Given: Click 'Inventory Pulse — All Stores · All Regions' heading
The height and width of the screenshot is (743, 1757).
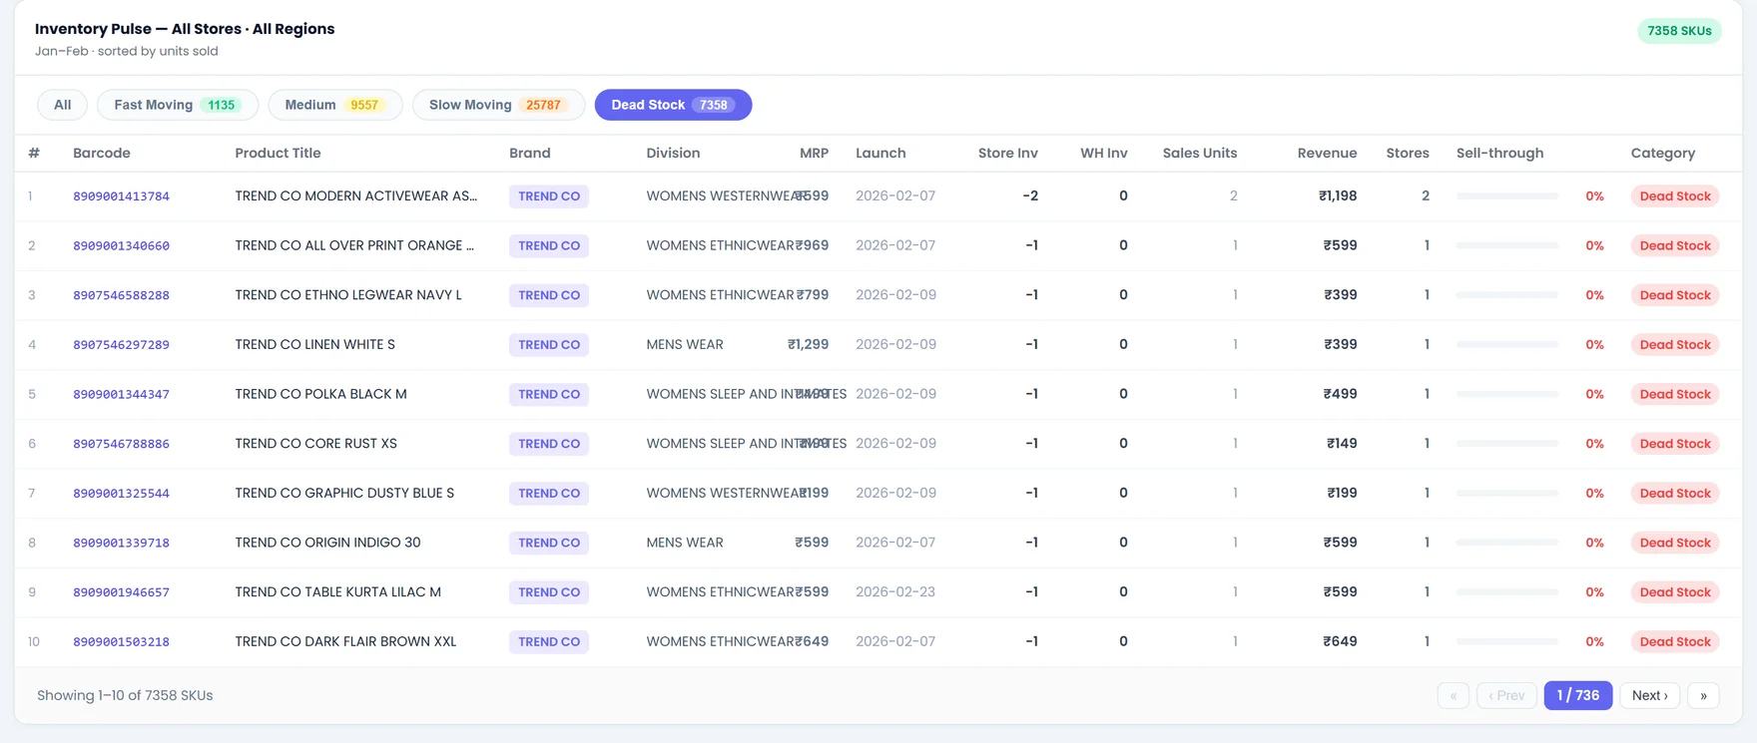Looking at the screenshot, I should coord(185,29).
